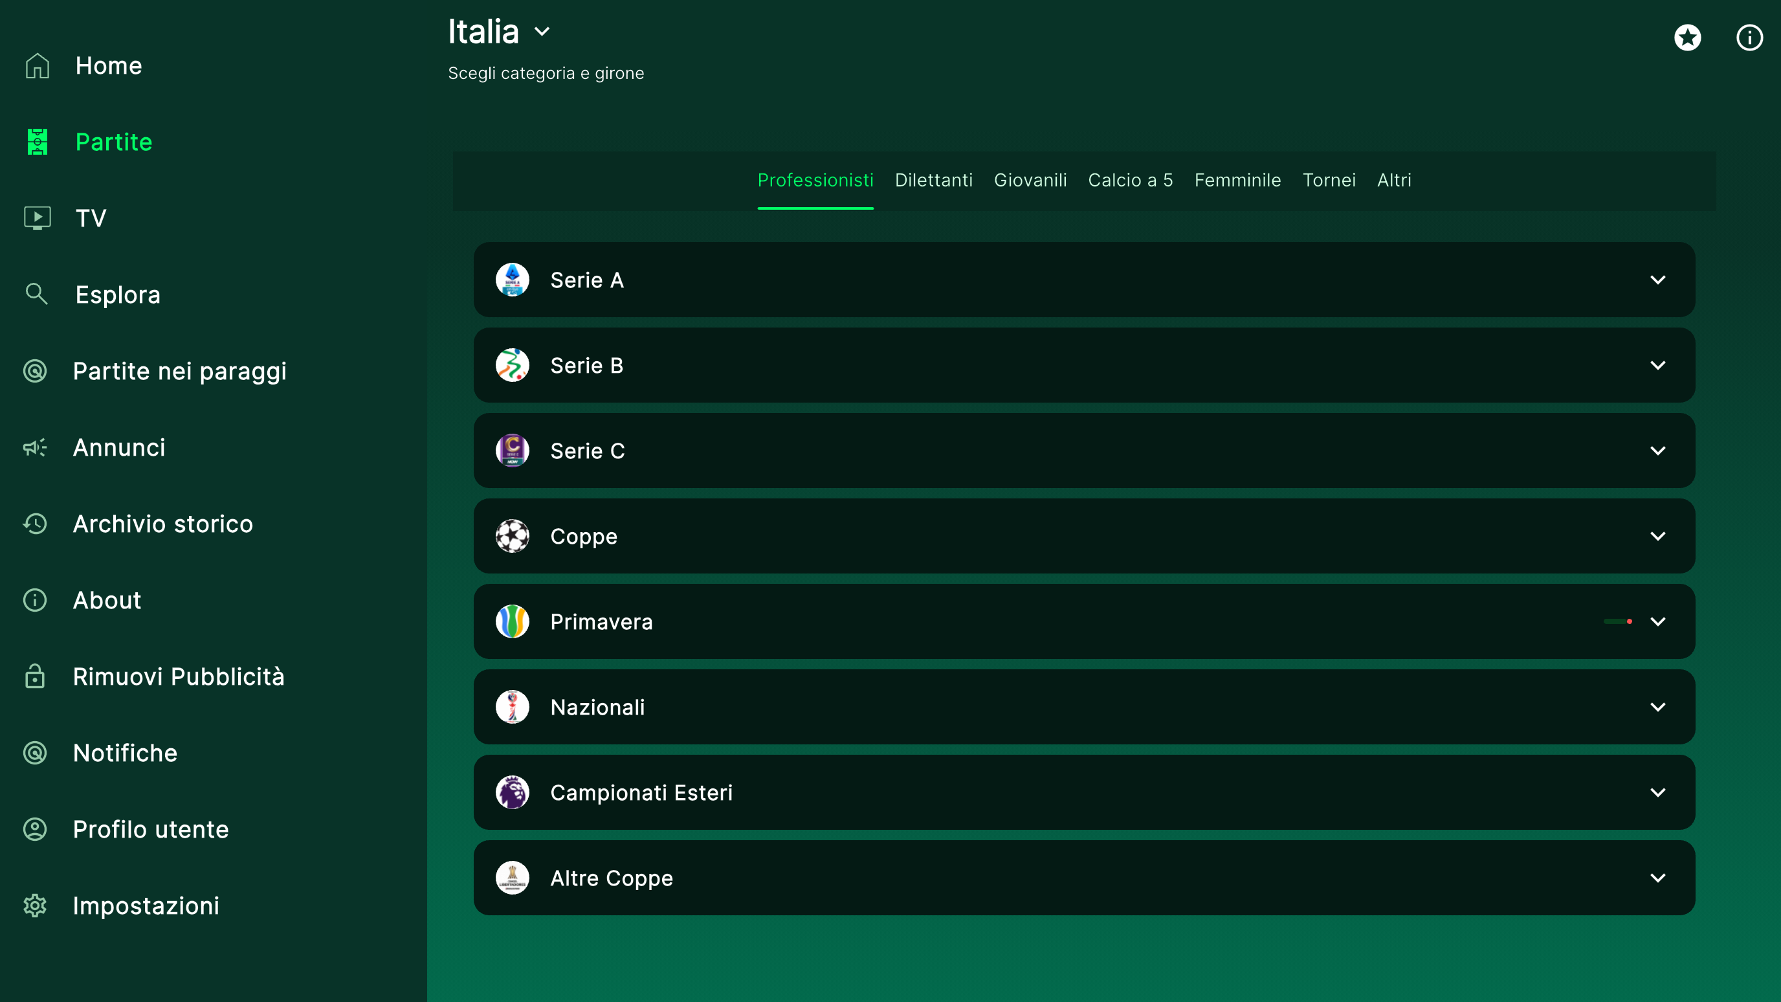The width and height of the screenshot is (1781, 1002).
Task: Click the Profilo utente avatar icon
Action: [35, 829]
